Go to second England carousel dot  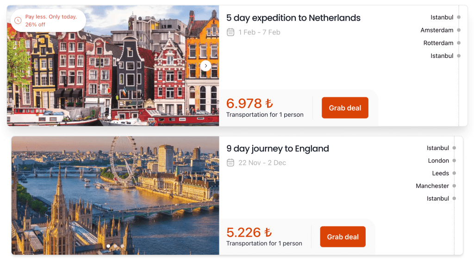115,246
